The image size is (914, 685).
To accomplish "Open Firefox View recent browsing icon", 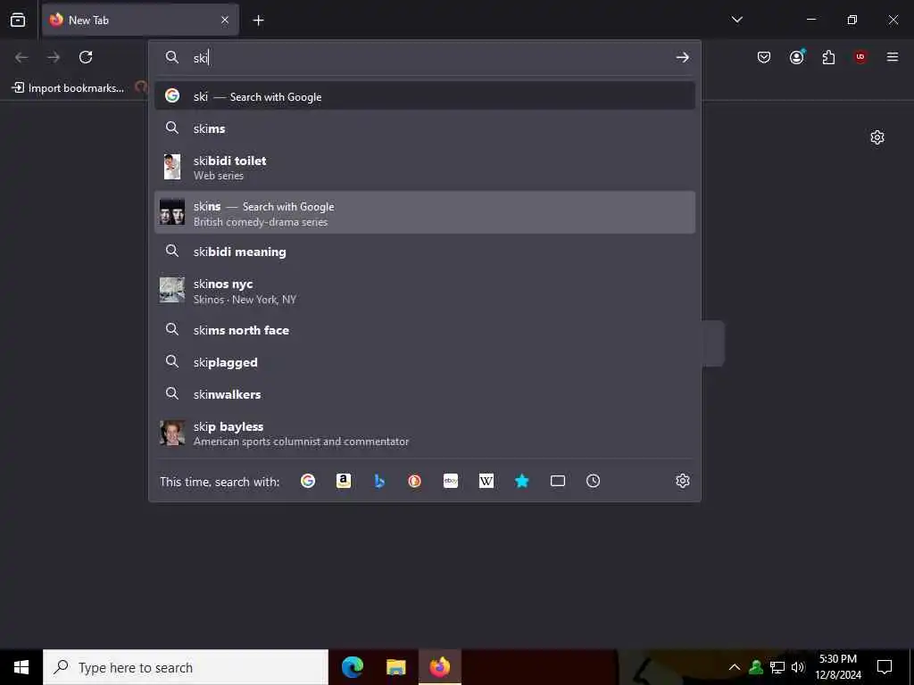I will pyautogui.click(x=18, y=20).
